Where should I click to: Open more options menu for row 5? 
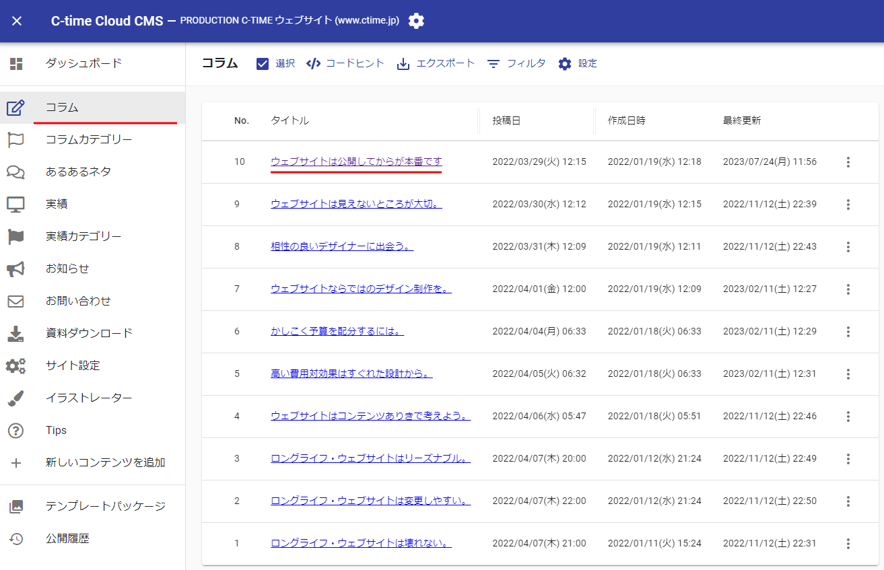point(848,374)
